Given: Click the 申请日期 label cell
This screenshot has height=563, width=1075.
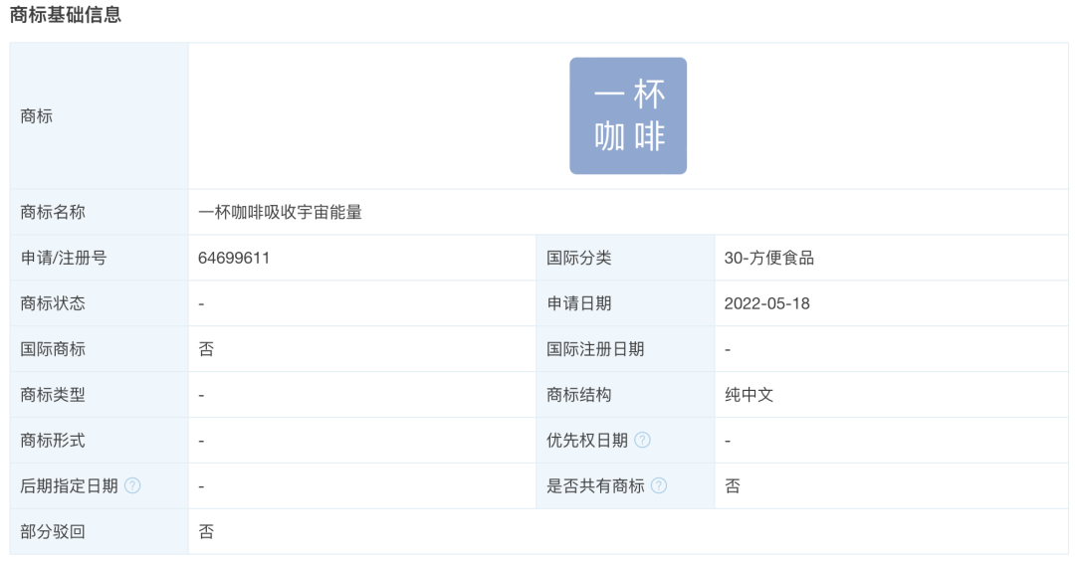Looking at the screenshot, I should (578, 303).
